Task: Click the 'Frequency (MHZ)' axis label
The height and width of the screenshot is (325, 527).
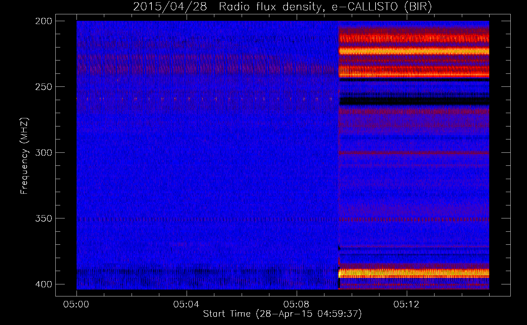Action: [x=24, y=156]
